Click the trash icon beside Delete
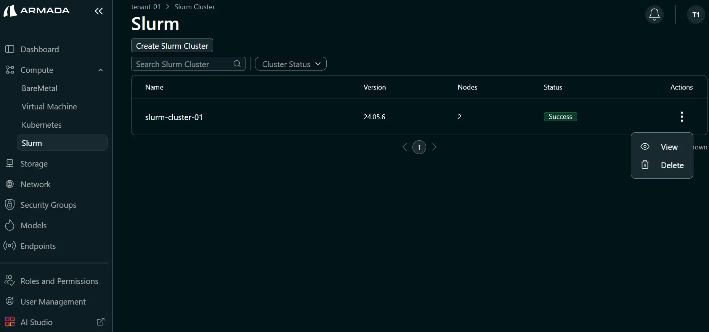 [x=645, y=165]
